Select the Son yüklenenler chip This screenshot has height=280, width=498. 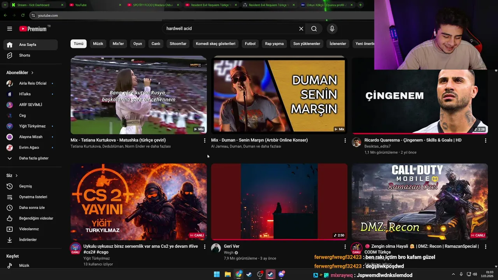pos(307,44)
